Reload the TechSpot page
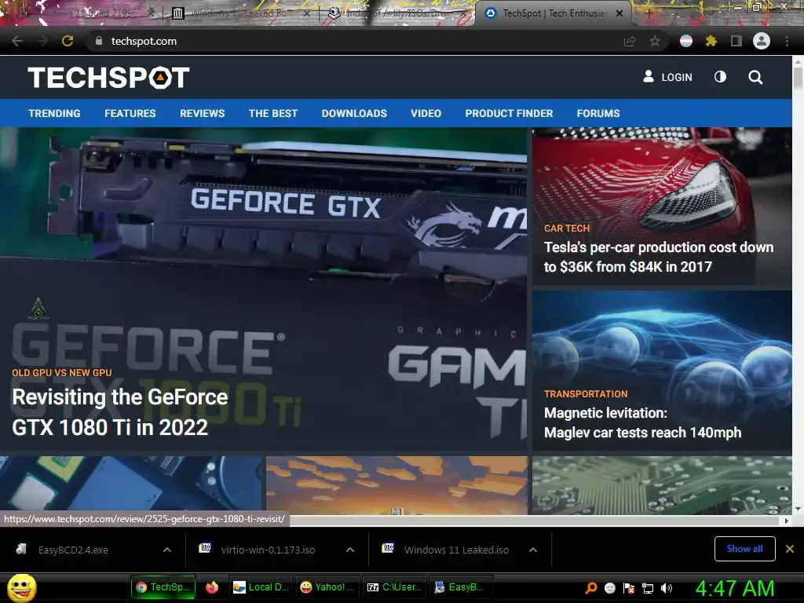The width and height of the screenshot is (804, 603). coord(68,41)
